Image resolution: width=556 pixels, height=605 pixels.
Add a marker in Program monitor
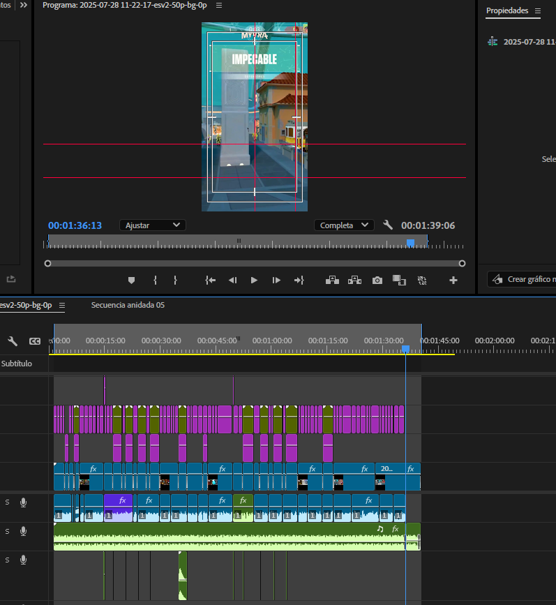pyautogui.click(x=131, y=281)
